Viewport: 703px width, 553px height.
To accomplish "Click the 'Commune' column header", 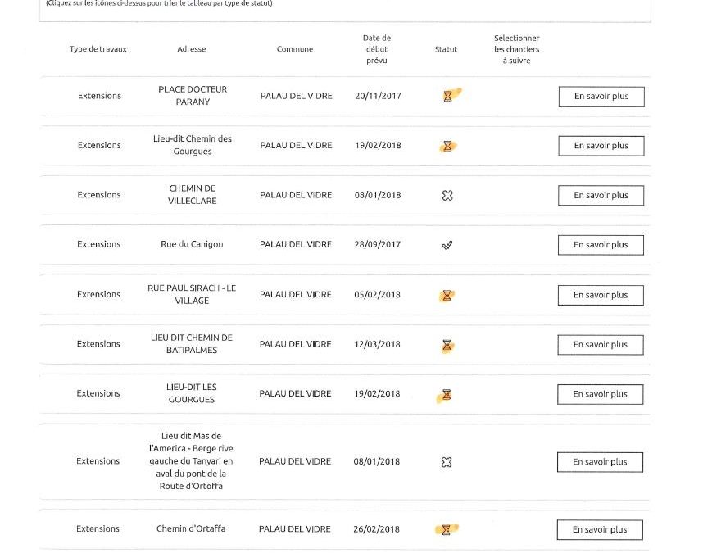I will [295, 49].
